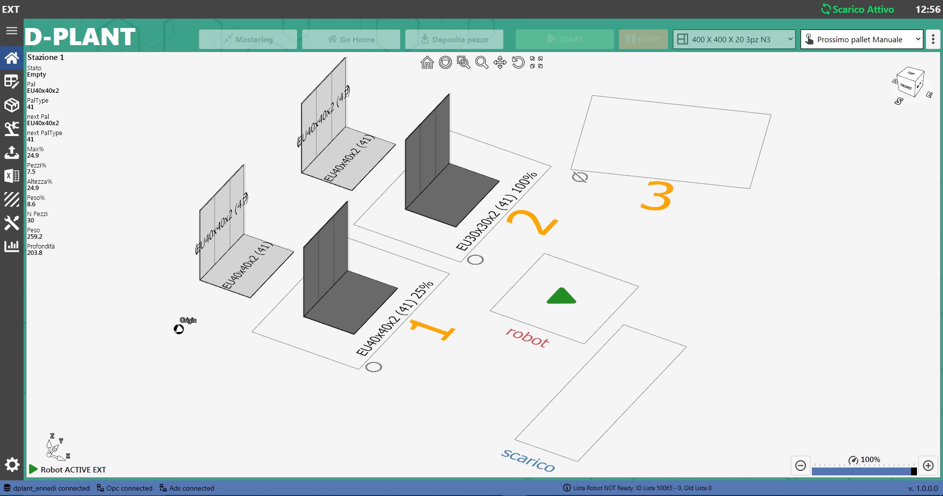Click the rotate counterclockwise view tool
This screenshot has width=943, height=496.
518,62
